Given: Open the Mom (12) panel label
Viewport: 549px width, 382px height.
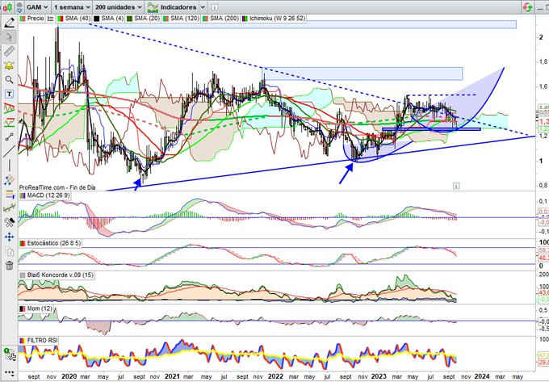Looking at the screenshot, I should [x=40, y=309].
